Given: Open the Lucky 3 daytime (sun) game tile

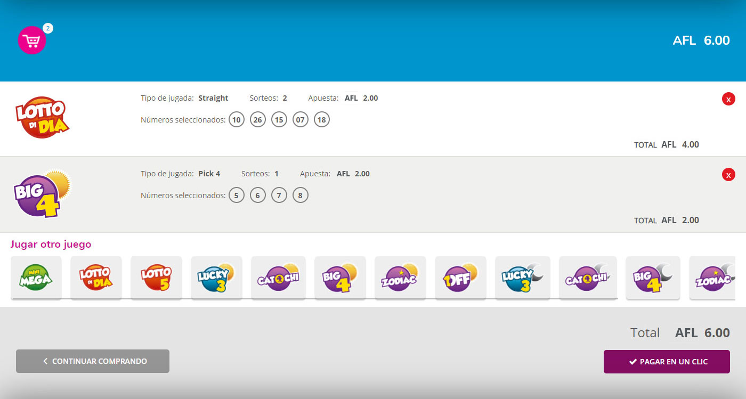Looking at the screenshot, I should pyautogui.click(x=216, y=278).
